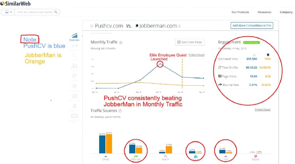295x164 pixels.
Task: Select the faded binoculars sidebar icon
Action: tap(74, 86)
